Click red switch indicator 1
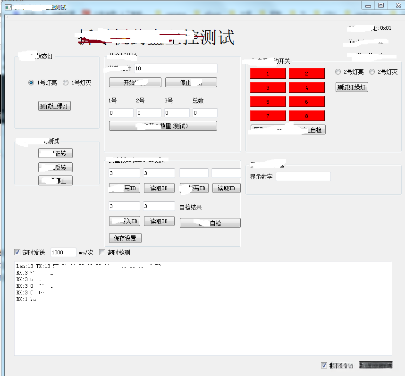This screenshot has width=405, height=376. (268, 74)
